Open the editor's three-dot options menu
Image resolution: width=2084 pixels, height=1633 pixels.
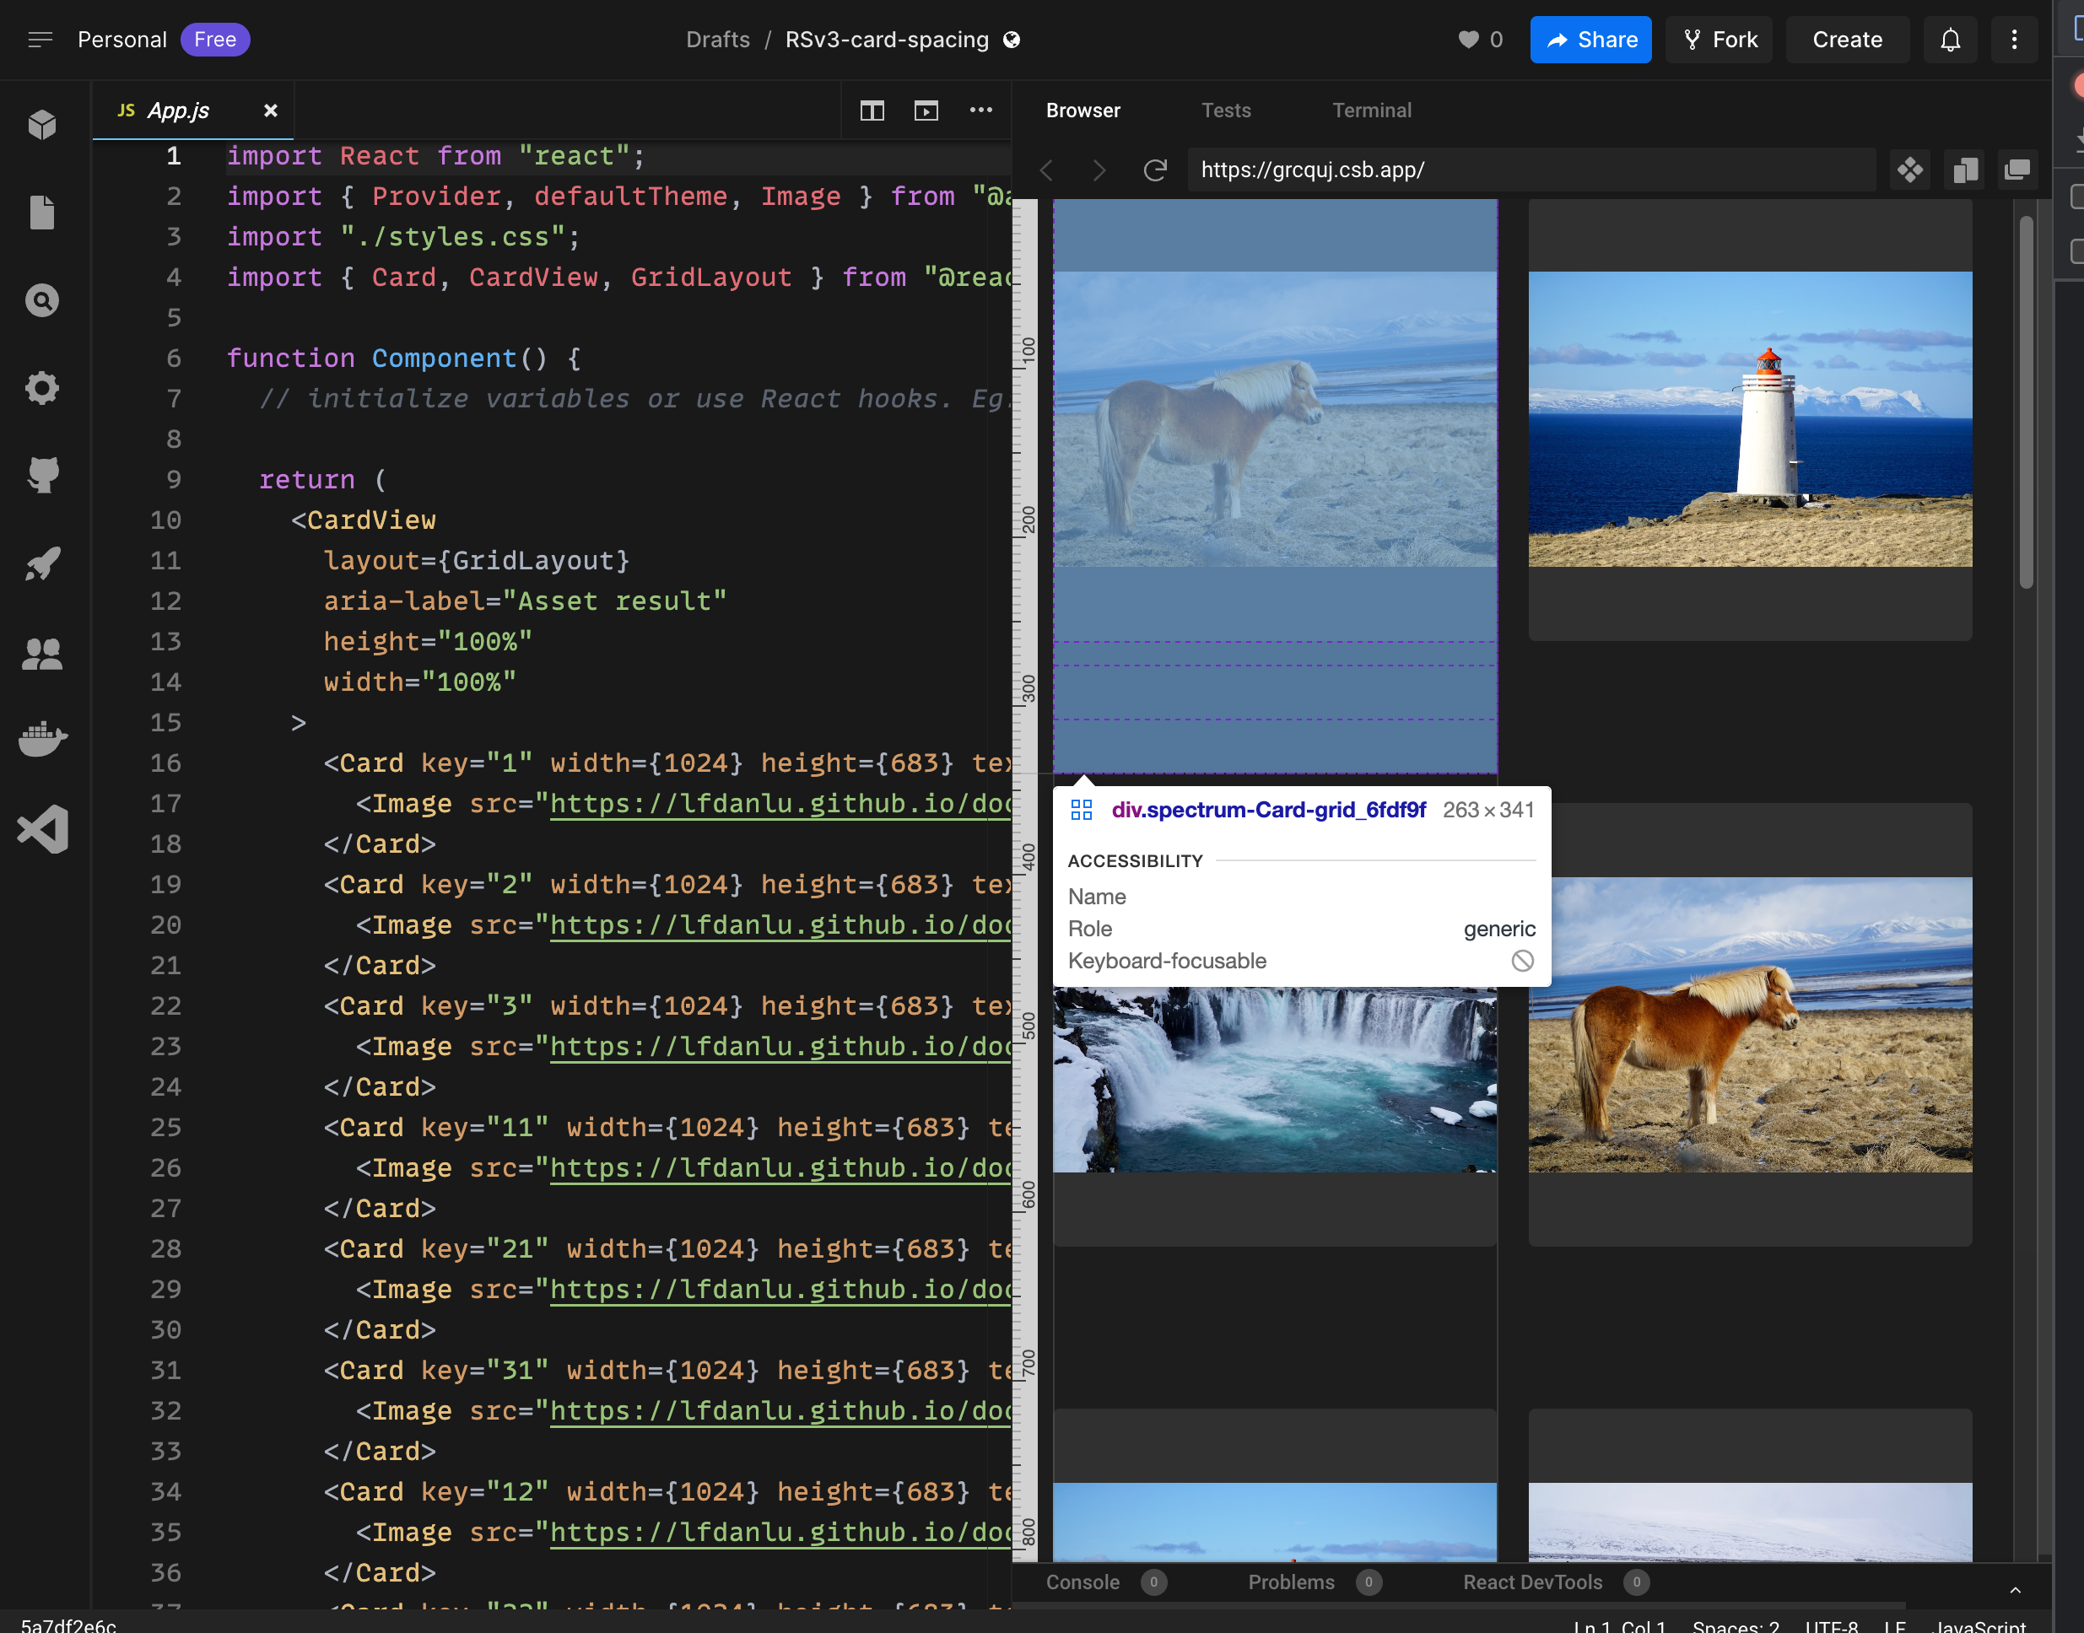[x=980, y=110]
